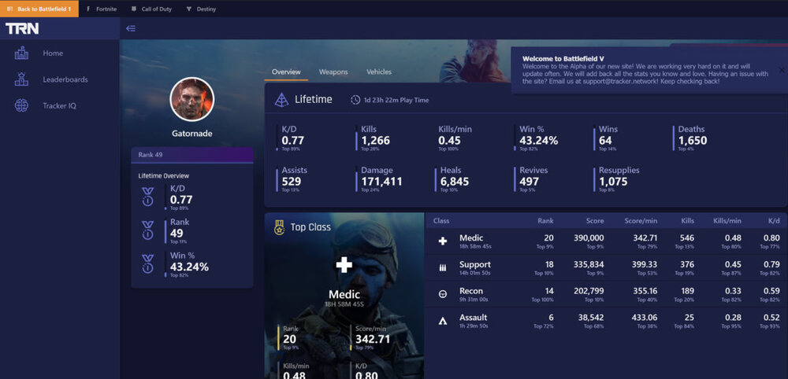
Task: Switch to the Weapons tab
Action: pos(333,72)
